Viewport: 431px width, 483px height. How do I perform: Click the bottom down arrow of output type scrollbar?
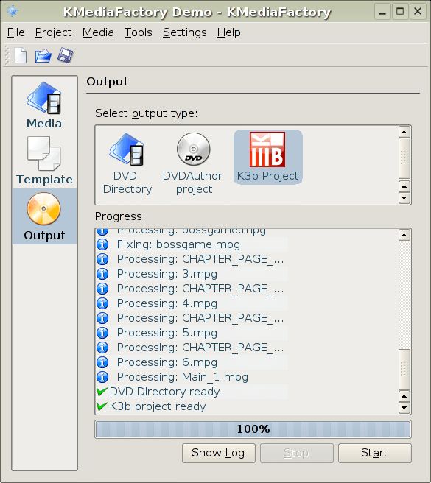(404, 198)
